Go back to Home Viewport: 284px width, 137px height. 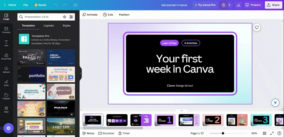10,5
